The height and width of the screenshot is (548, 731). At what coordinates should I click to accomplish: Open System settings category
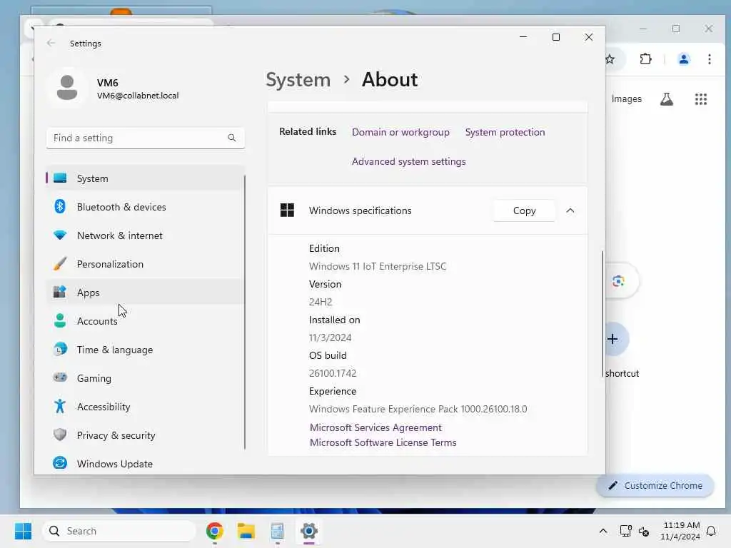point(145,178)
